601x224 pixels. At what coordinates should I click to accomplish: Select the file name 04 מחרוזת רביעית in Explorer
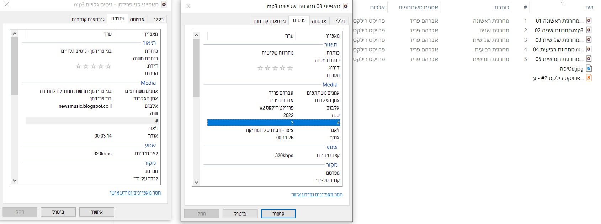(558, 49)
